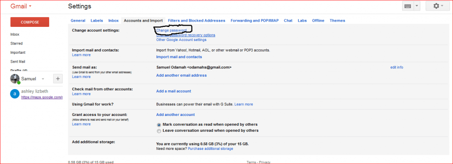The image size is (453, 164).
Task: Click the Samuel Odamah email address text
Action: [194, 67]
